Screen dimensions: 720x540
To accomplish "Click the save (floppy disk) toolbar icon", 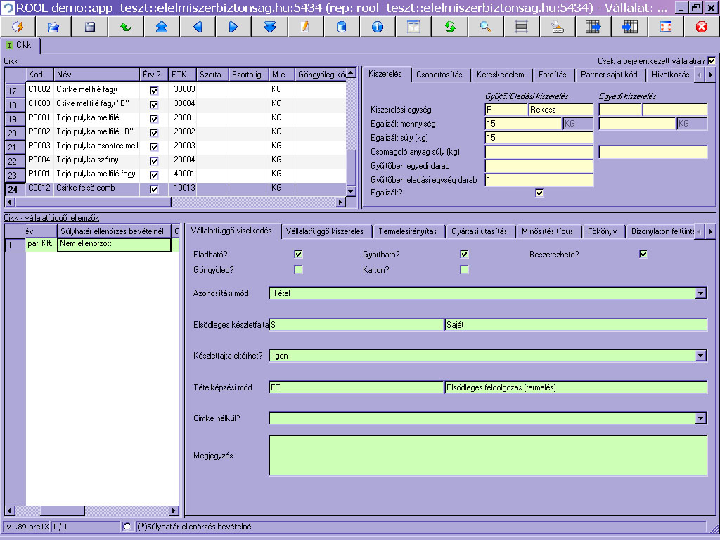I will point(89,27).
